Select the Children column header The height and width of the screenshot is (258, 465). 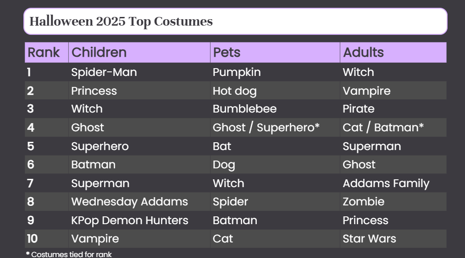pos(139,52)
